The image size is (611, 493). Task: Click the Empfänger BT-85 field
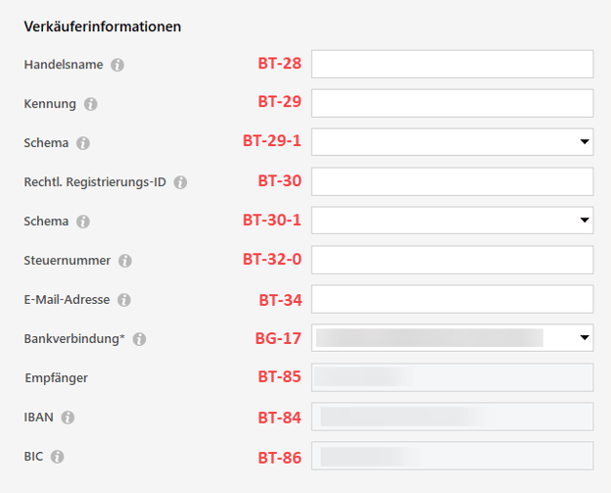pyautogui.click(x=452, y=377)
